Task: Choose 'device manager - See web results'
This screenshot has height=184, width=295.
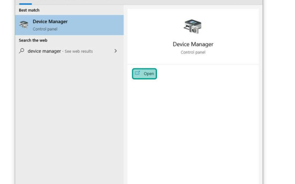Action: pyautogui.click(x=69, y=51)
